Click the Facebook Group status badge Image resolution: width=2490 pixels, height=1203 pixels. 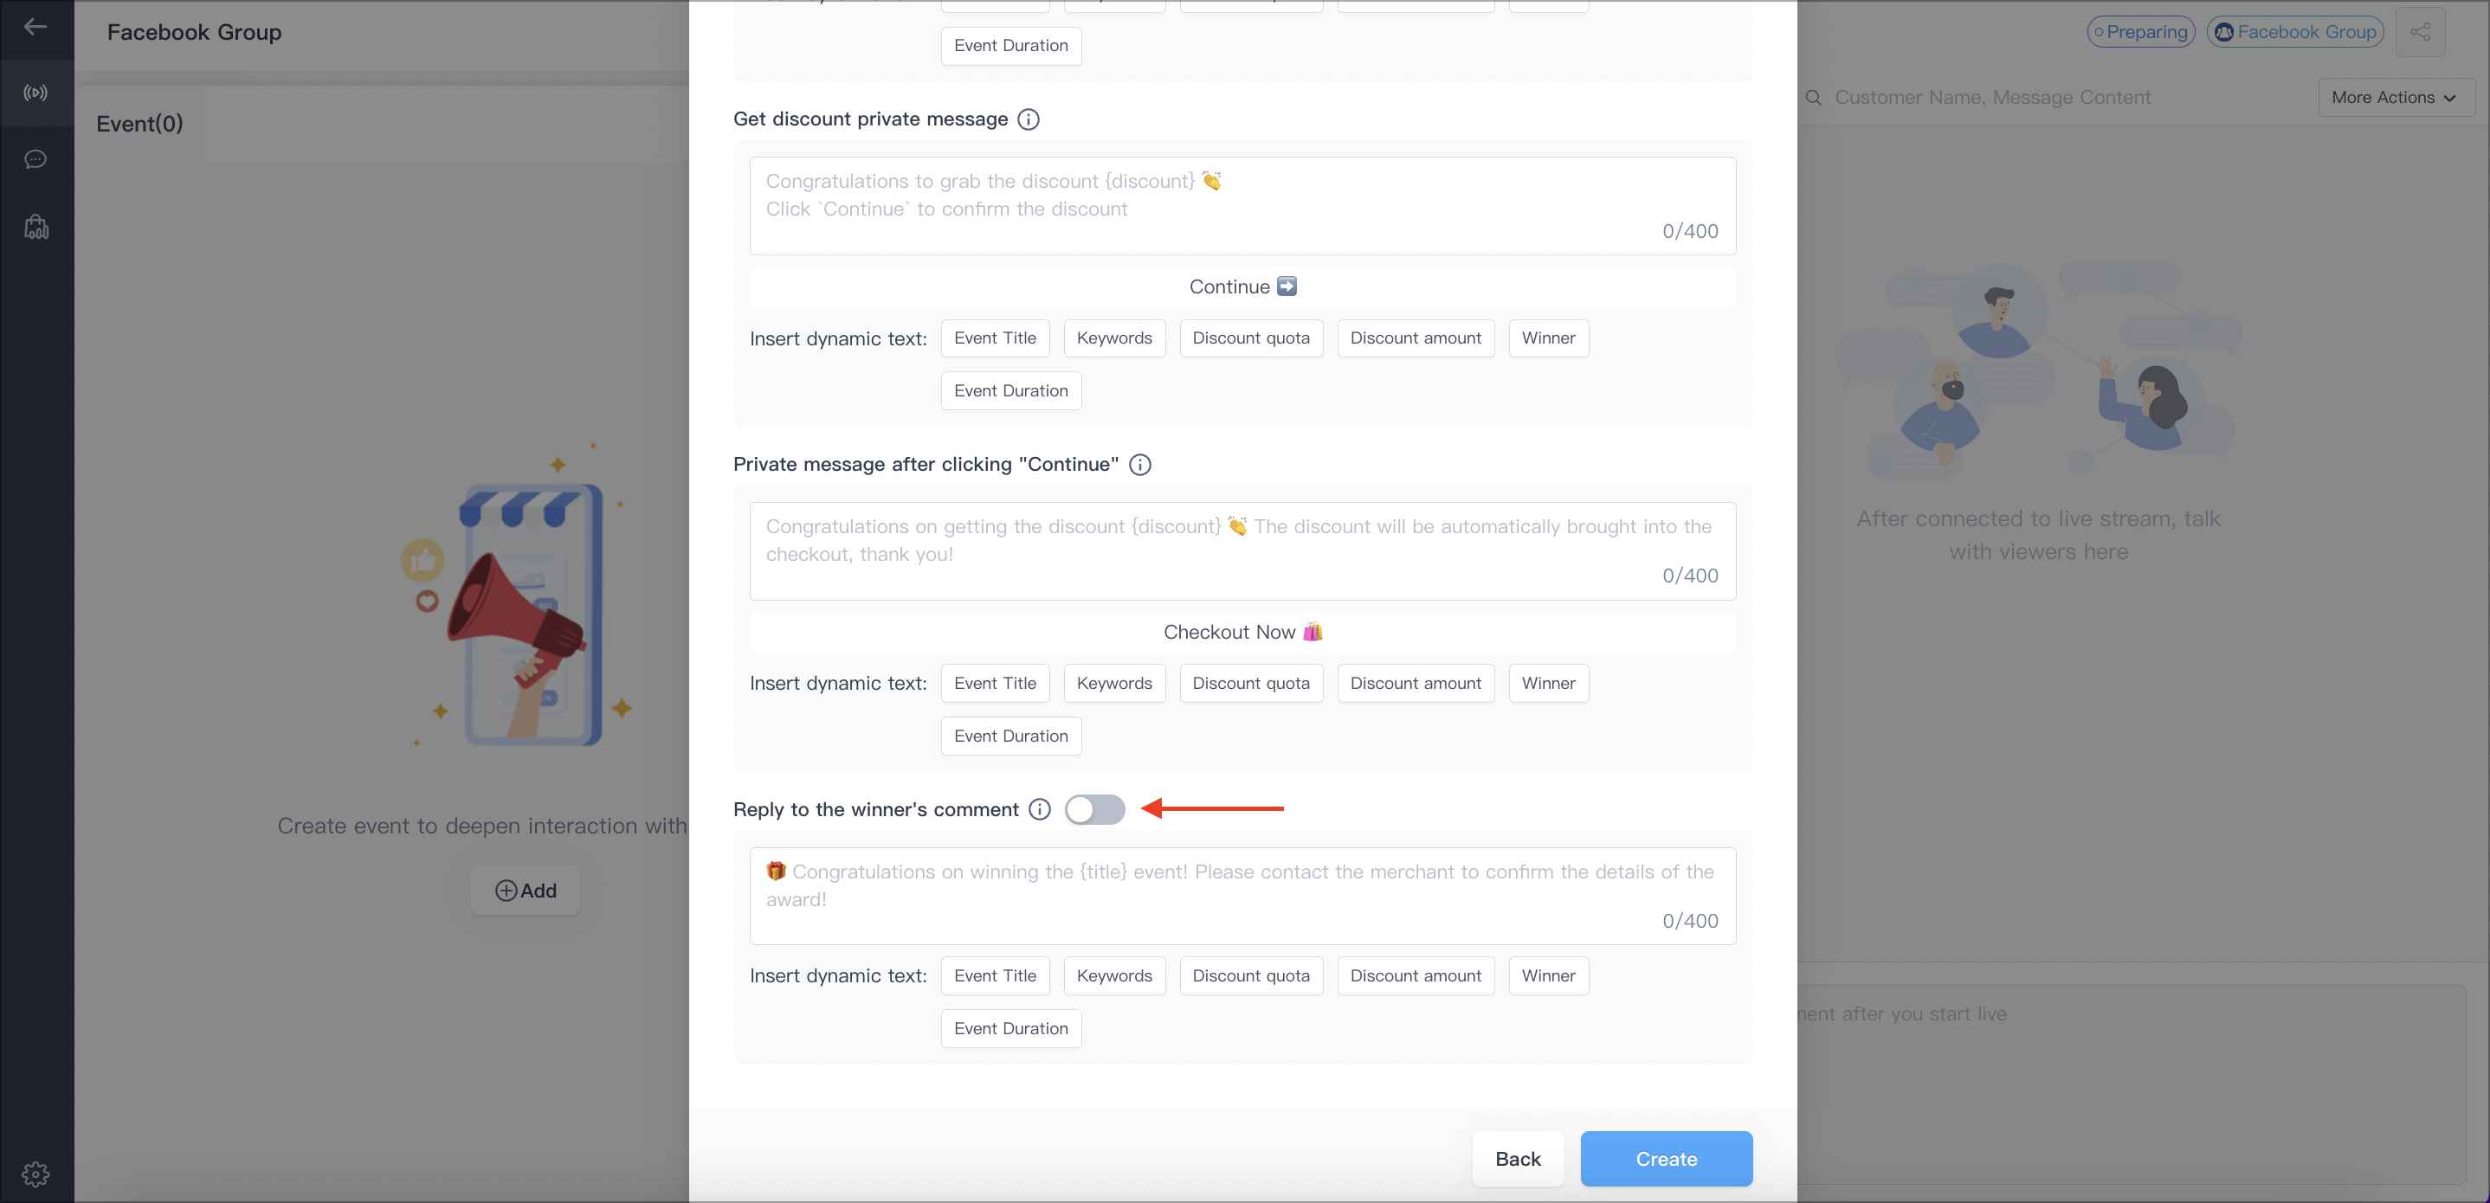pos(2294,32)
